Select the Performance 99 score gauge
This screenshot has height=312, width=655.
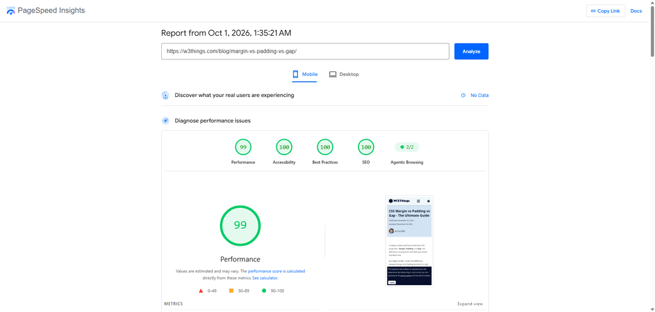tap(243, 147)
